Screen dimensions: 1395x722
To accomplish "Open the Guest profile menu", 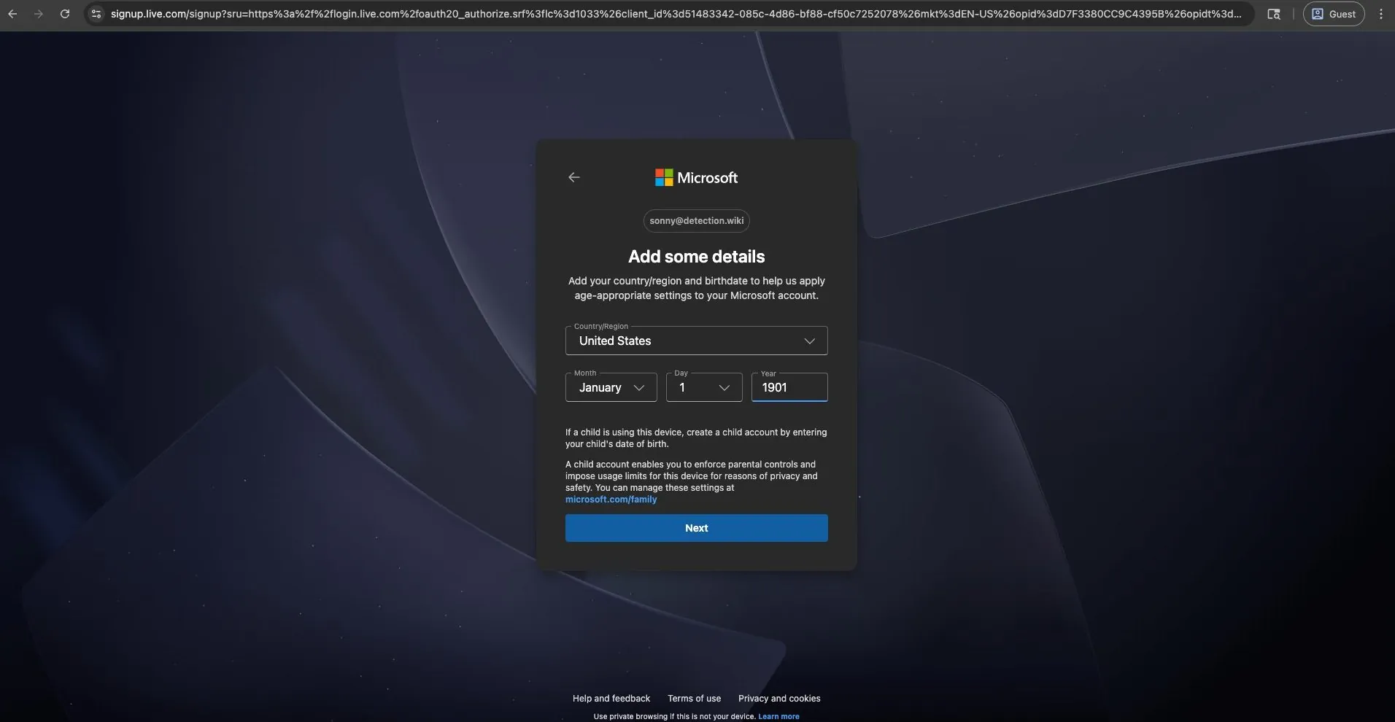I will click(x=1334, y=14).
